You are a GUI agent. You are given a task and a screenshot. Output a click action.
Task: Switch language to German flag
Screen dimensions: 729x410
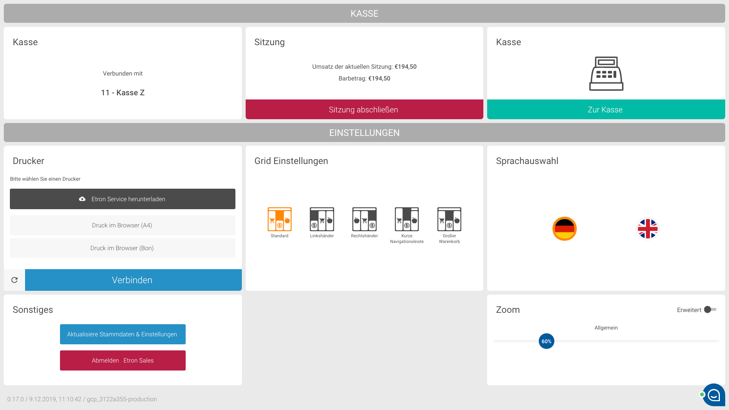click(x=565, y=229)
